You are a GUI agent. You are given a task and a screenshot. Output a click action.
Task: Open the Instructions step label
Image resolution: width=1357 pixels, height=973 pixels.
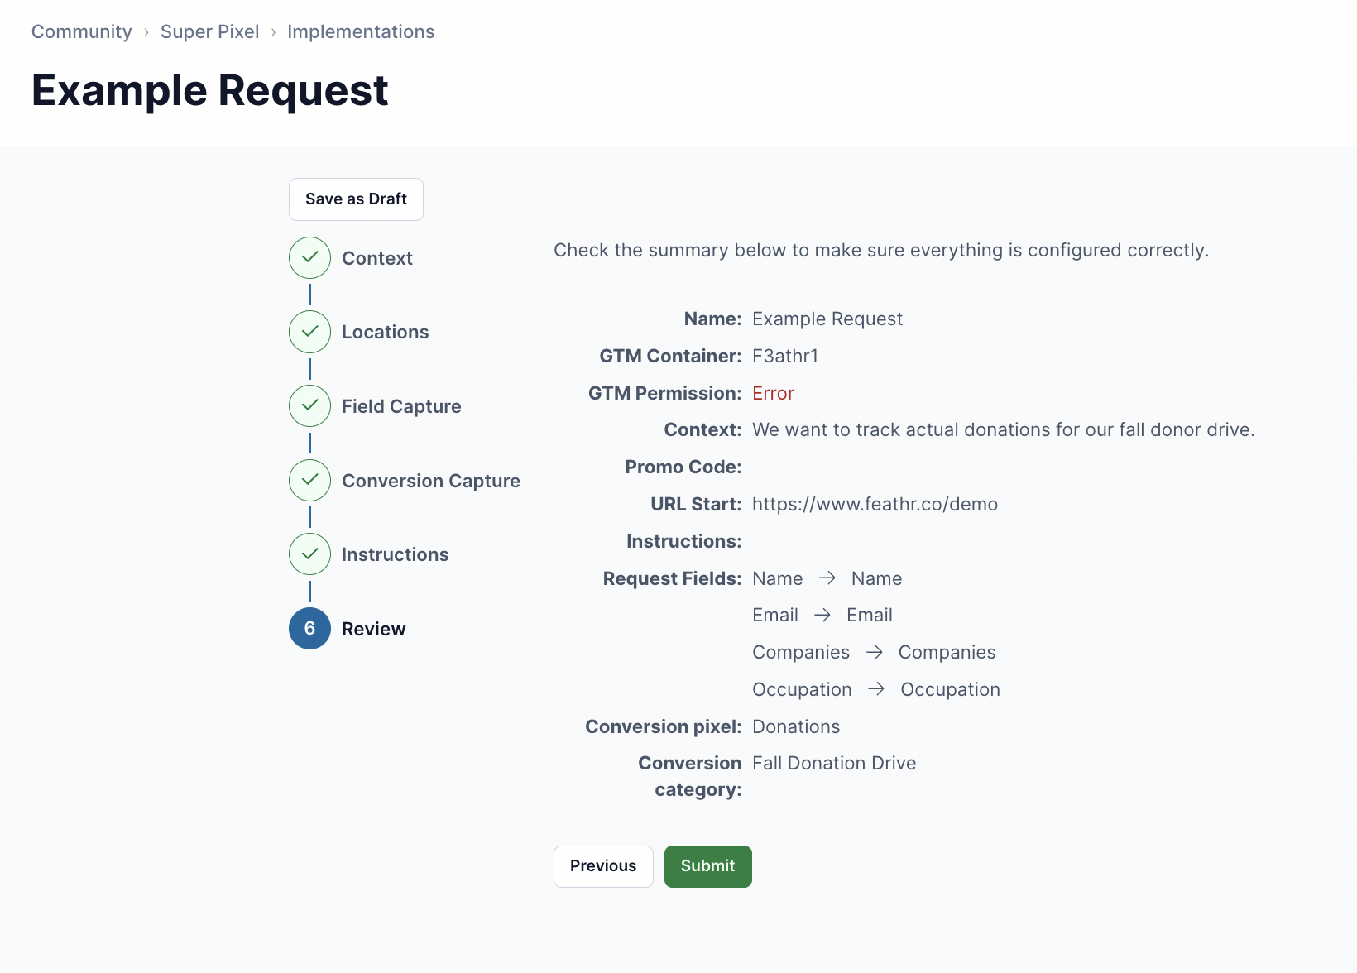396,554
